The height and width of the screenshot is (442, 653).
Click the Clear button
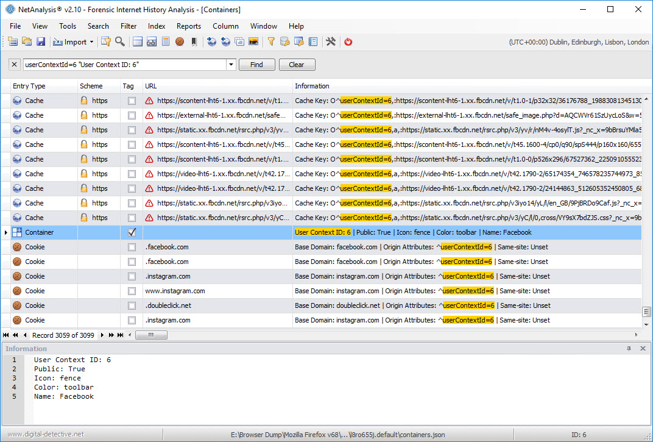tap(297, 65)
